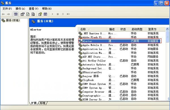
Task: Click the Pause Service toolbar icon
Action: tap(63, 14)
